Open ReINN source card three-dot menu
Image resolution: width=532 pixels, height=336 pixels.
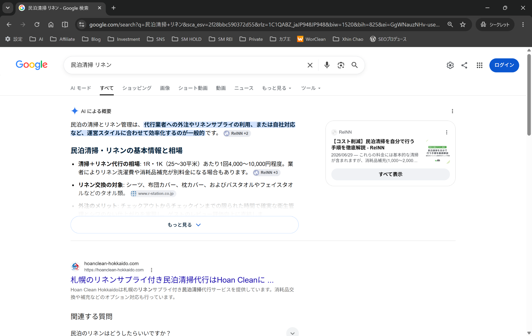(447, 132)
